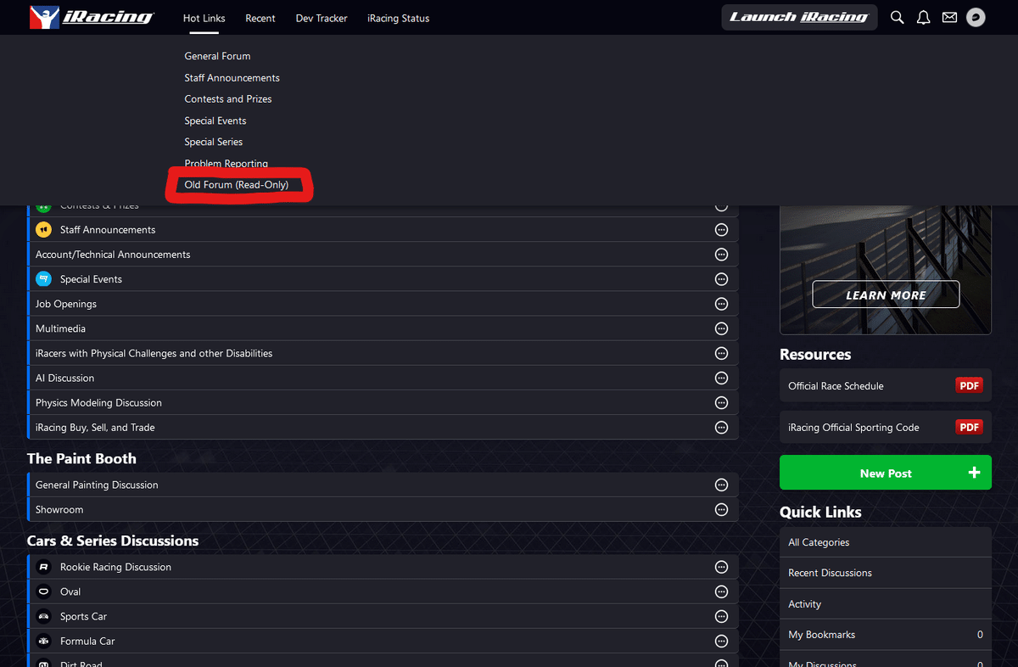Click the LEARN MORE banner button

click(x=886, y=294)
